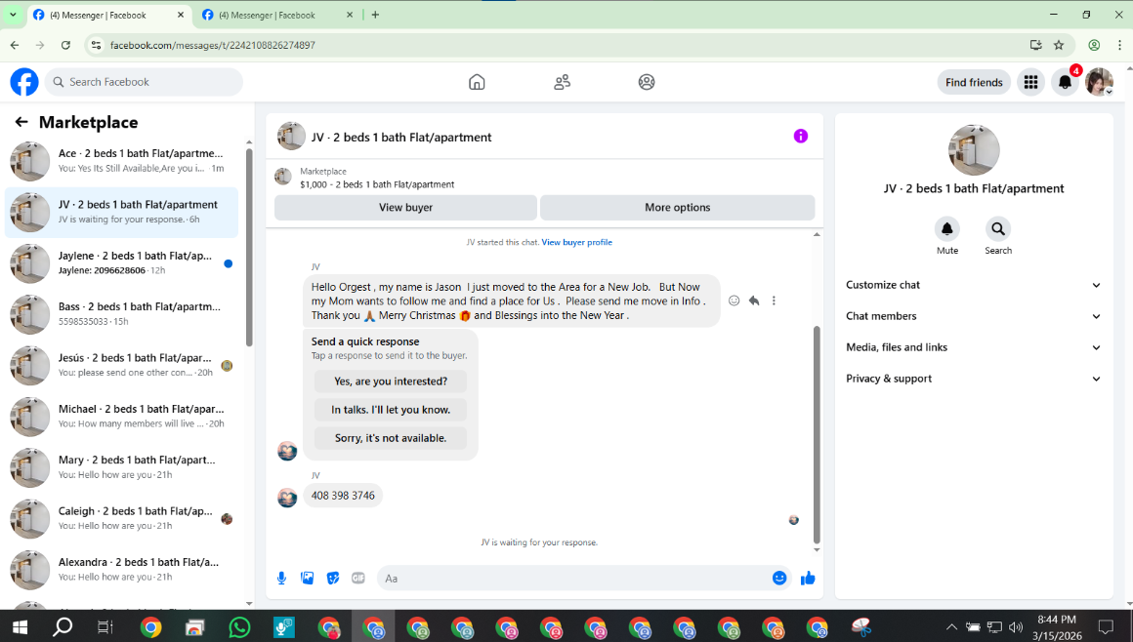Screen dimensions: 1133x642
Task: Expand Customize chat section
Action: (974, 285)
